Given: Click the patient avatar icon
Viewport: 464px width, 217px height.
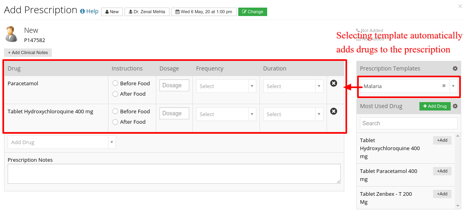Looking at the screenshot, I should tap(12, 34).
